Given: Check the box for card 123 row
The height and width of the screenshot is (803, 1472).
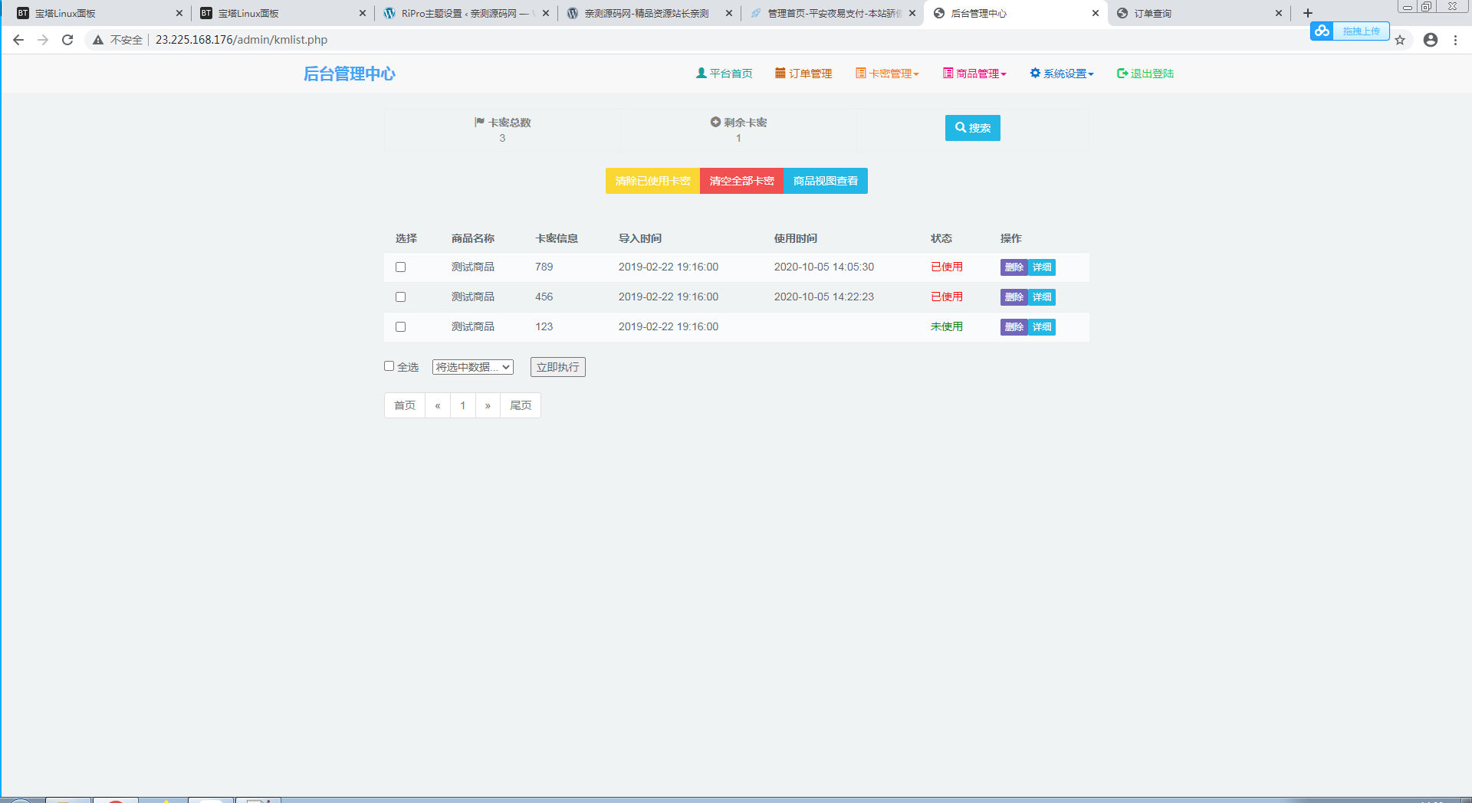Looking at the screenshot, I should tap(400, 327).
